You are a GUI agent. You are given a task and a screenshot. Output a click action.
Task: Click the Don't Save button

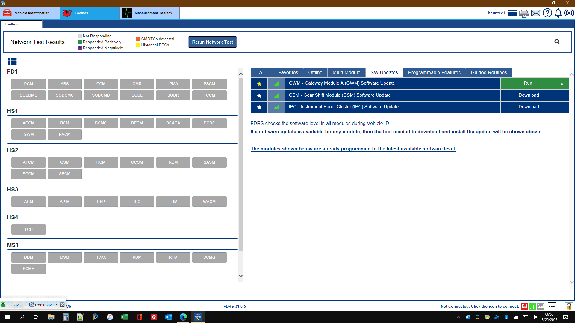point(41,305)
